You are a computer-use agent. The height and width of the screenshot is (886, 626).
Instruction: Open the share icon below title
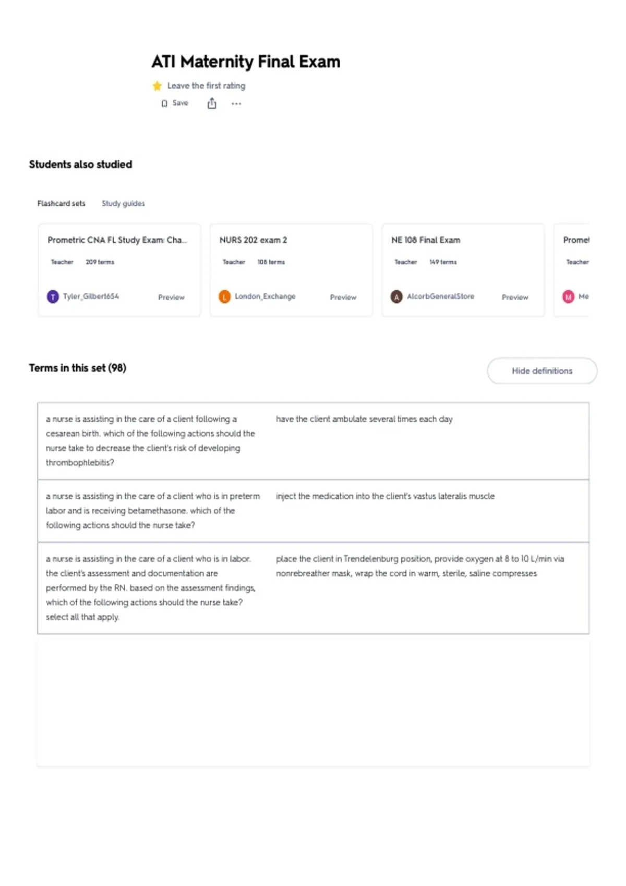tap(212, 103)
